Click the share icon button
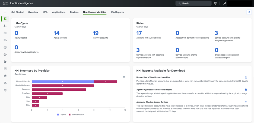This screenshot has width=254, height=123. [x=249, y=12]
